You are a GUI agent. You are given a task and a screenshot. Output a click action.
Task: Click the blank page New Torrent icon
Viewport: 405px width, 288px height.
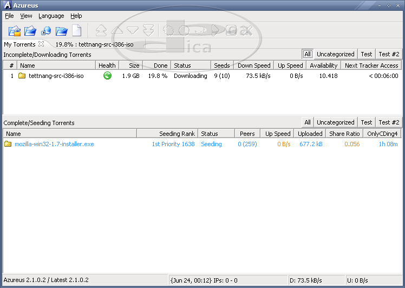pyautogui.click(x=77, y=30)
